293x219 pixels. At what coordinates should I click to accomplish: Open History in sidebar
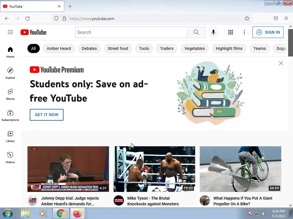(10, 158)
